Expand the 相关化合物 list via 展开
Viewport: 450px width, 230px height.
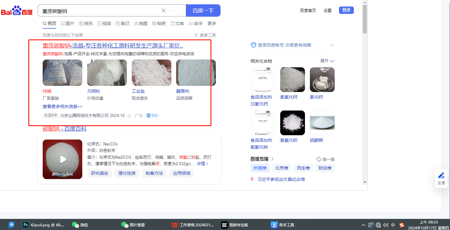[327, 61]
